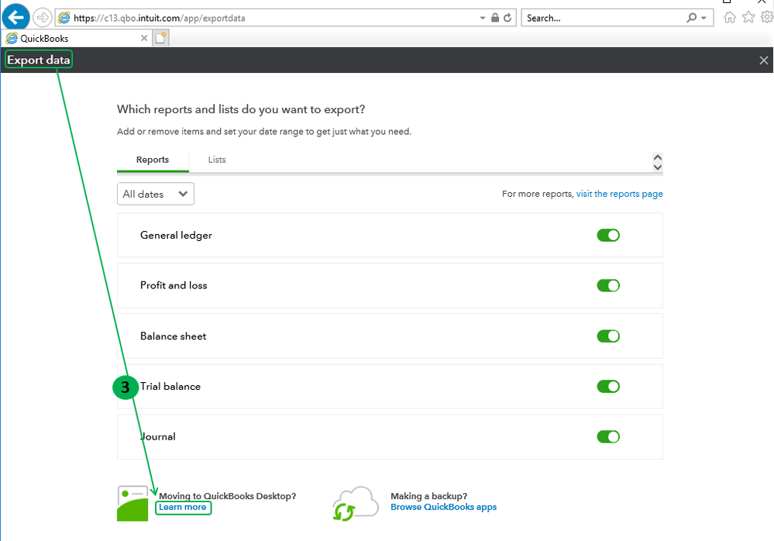Open the All dates dropdown
The height and width of the screenshot is (541, 774).
[155, 194]
